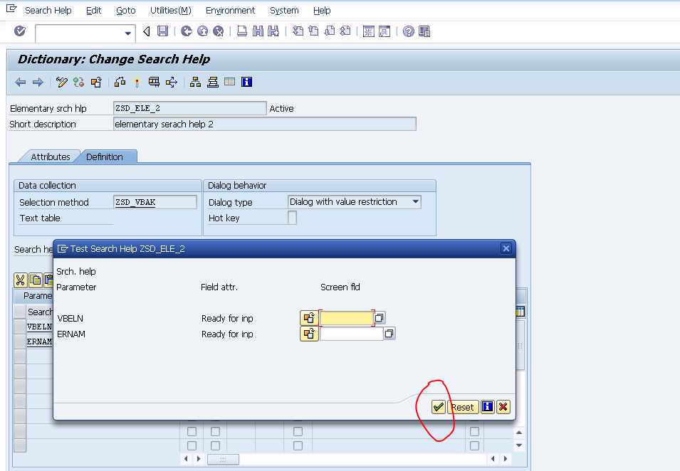This screenshot has width=680, height=471.
Task: Select the Display/Change pencil icon
Action: tap(61, 82)
